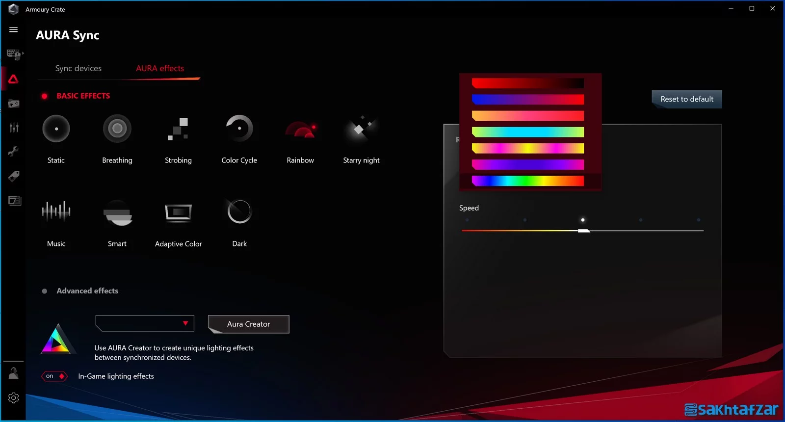This screenshot has width=785, height=422.
Task: Click the Aura Creator prism logo
Action: pyautogui.click(x=58, y=339)
